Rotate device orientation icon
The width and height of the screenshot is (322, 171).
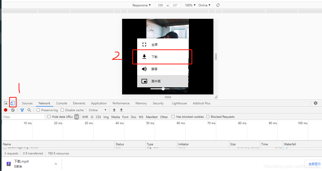[218, 5]
